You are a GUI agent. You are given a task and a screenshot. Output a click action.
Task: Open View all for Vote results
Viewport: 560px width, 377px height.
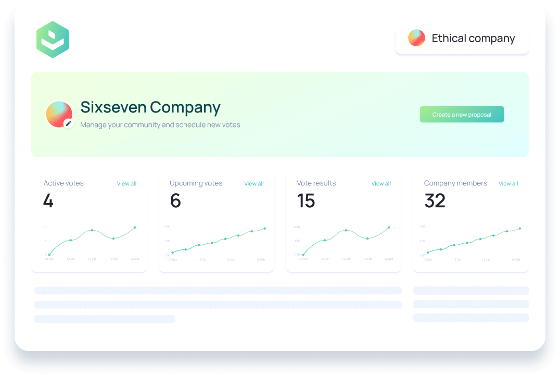click(x=381, y=183)
